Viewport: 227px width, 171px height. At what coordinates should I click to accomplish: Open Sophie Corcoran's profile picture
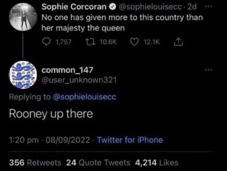(x=23, y=17)
